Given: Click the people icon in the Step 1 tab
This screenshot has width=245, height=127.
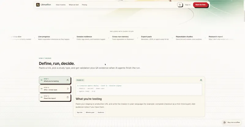Looking at the screenshot, I should 68,80.
